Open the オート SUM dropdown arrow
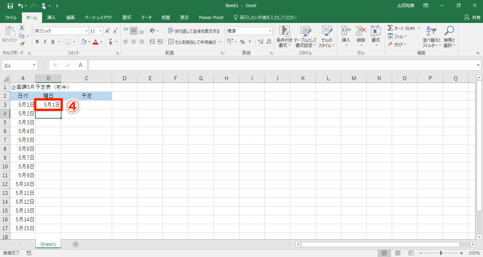Viewport: 483px width, 257px height. [x=419, y=28]
